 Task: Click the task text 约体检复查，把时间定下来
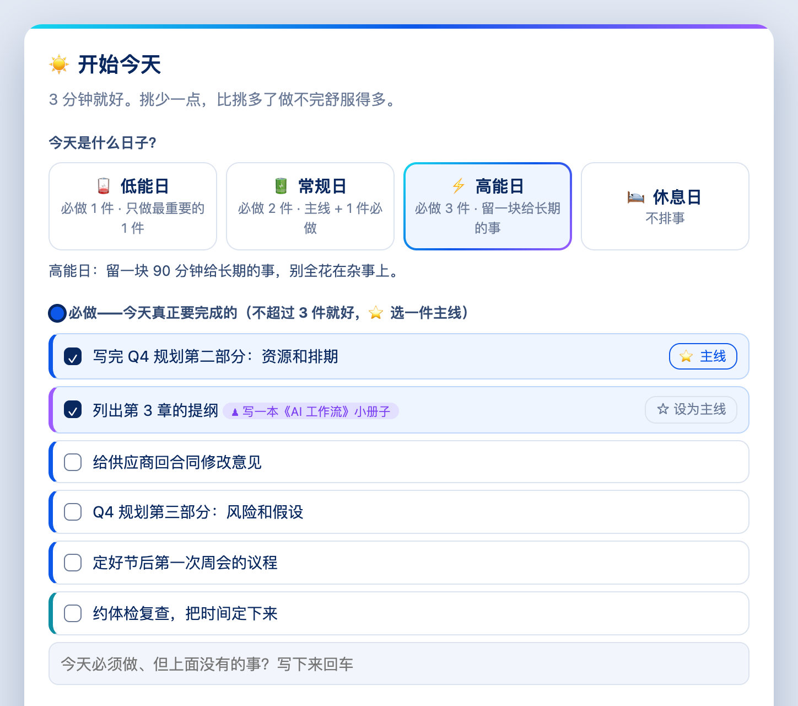(185, 613)
